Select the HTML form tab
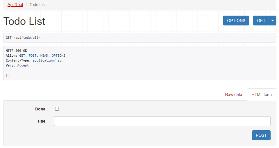This screenshot has height=148, width=279. coord(262,95)
